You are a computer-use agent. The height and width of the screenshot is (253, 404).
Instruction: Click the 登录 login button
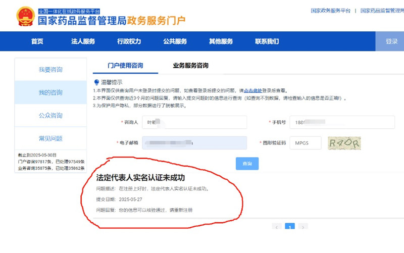tap(389, 41)
